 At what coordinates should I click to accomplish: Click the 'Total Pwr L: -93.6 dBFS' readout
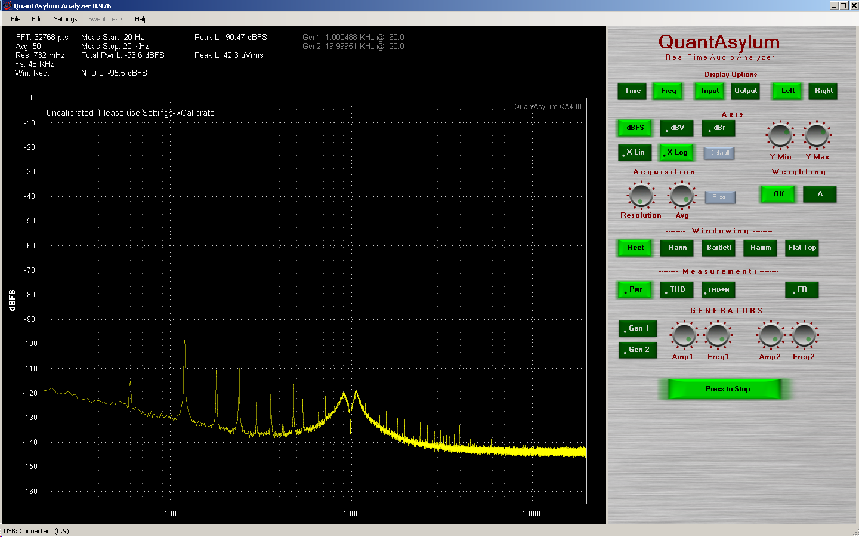(122, 55)
